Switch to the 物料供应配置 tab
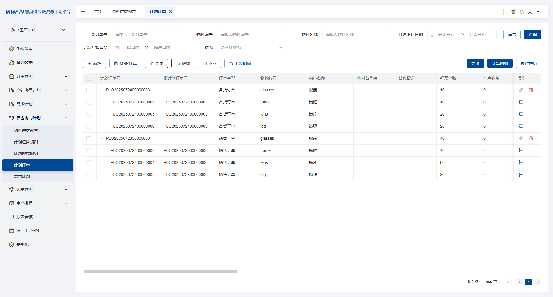This screenshot has width=553, height=297. point(124,12)
